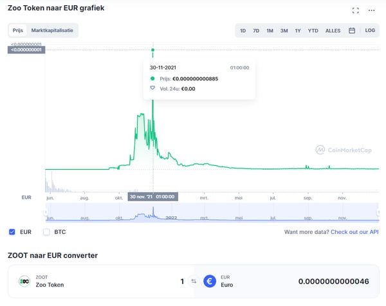The width and height of the screenshot is (386, 306).
Task: Enable the BTC checkbox
Action: [46, 231]
